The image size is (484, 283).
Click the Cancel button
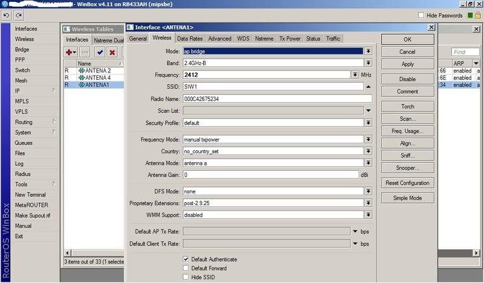[407, 52]
